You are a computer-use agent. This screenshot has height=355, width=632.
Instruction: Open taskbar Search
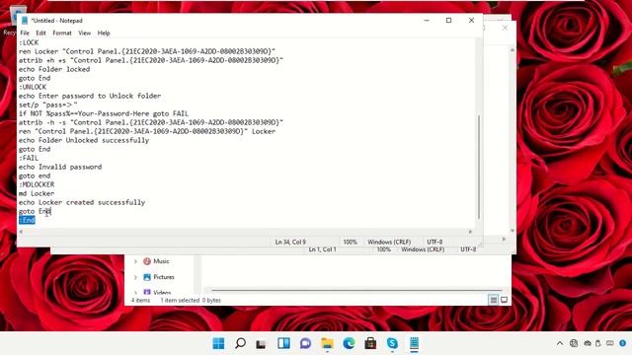(240, 343)
